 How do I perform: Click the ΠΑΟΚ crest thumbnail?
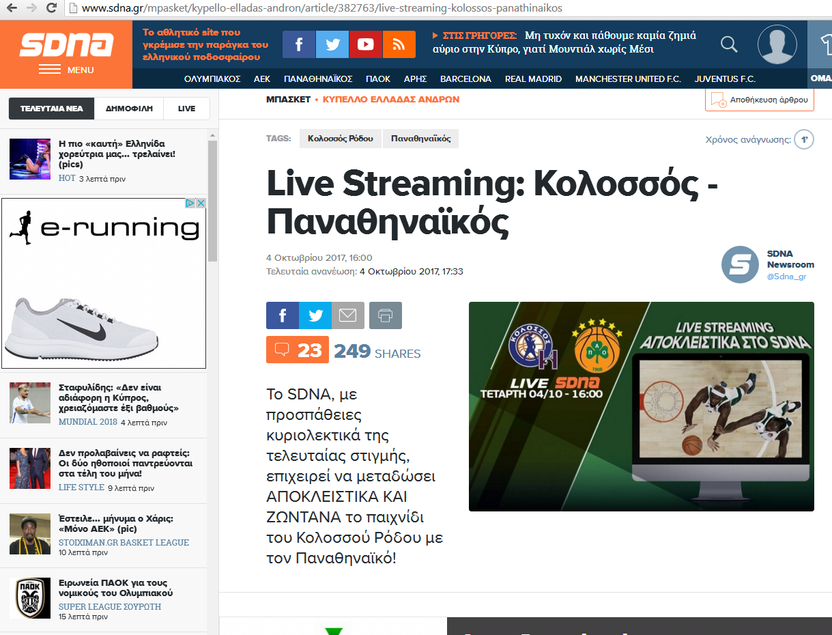(x=30, y=598)
